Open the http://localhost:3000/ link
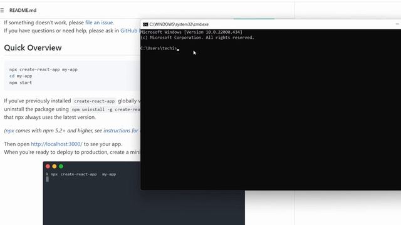Screen dimensions: 401x225 56,144
